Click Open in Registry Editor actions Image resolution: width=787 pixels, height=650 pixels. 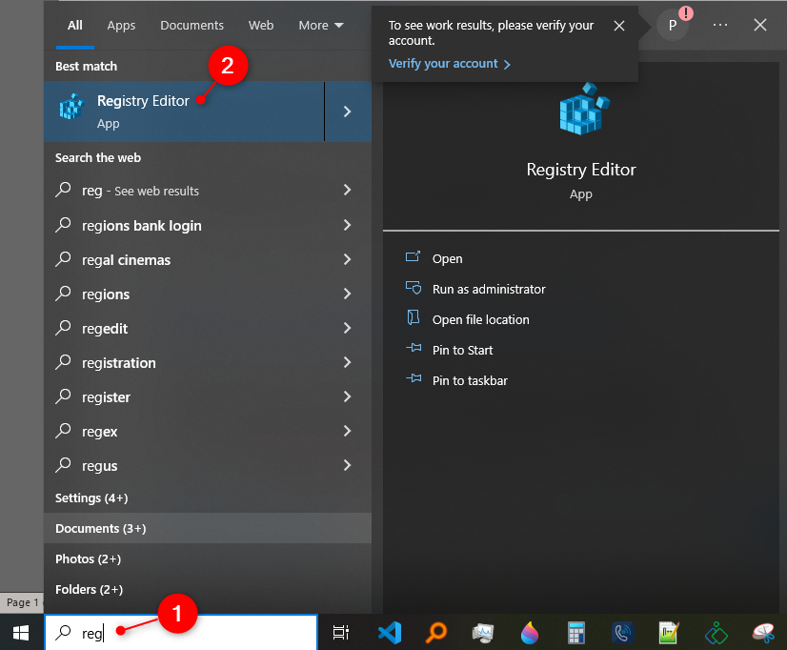tap(447, 259)
